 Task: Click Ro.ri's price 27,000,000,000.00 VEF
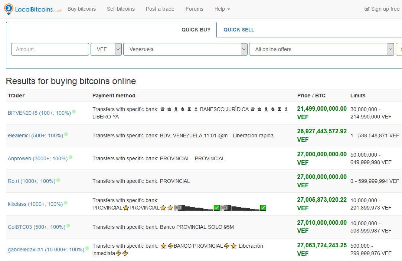(x=322, y=181)
